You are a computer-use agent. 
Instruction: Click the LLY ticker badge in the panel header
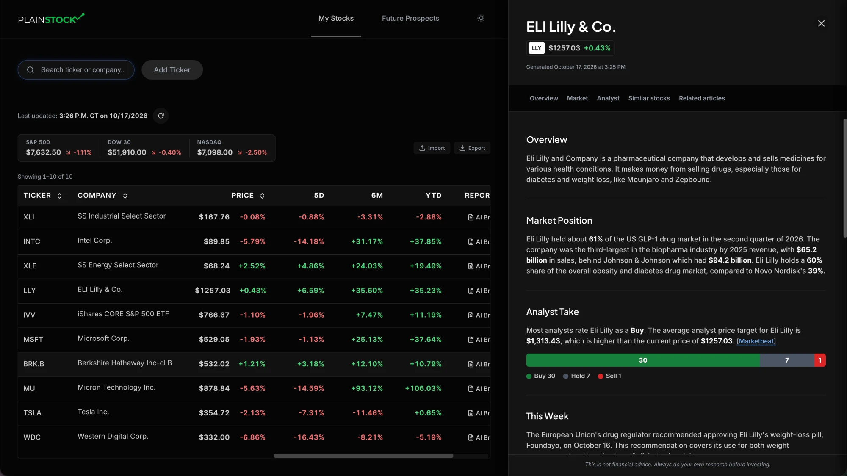point(537,48)
